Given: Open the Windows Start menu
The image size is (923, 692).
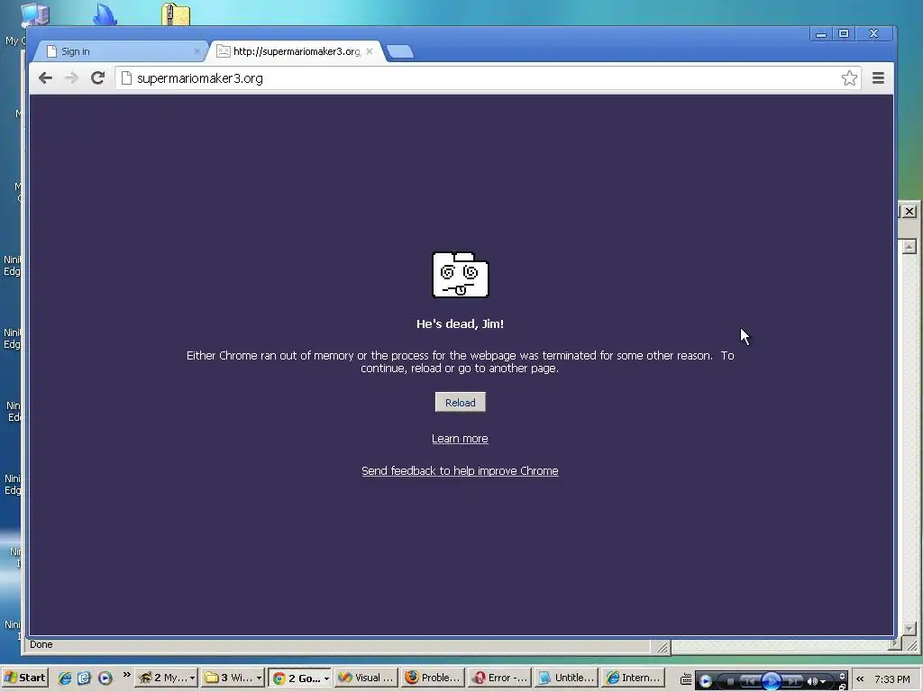Looking at the screenshot, I should point(24,678).
